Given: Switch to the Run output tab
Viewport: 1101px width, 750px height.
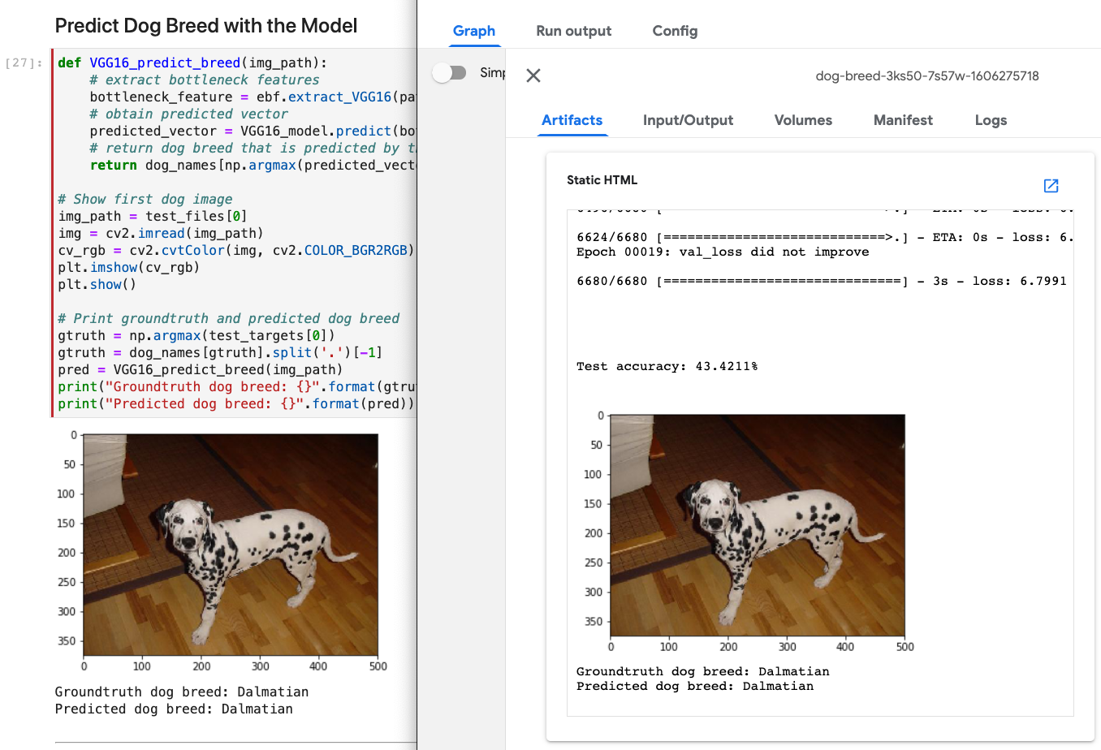Looking at the screenshot, I should (x=574, y=31).
